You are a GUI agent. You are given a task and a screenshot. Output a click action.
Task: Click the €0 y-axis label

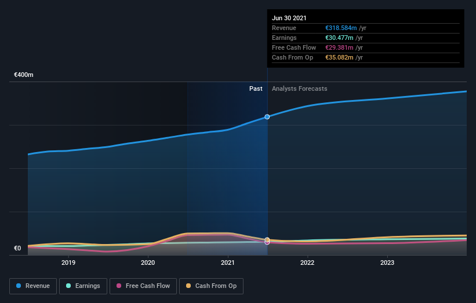(x=17, y=248)
